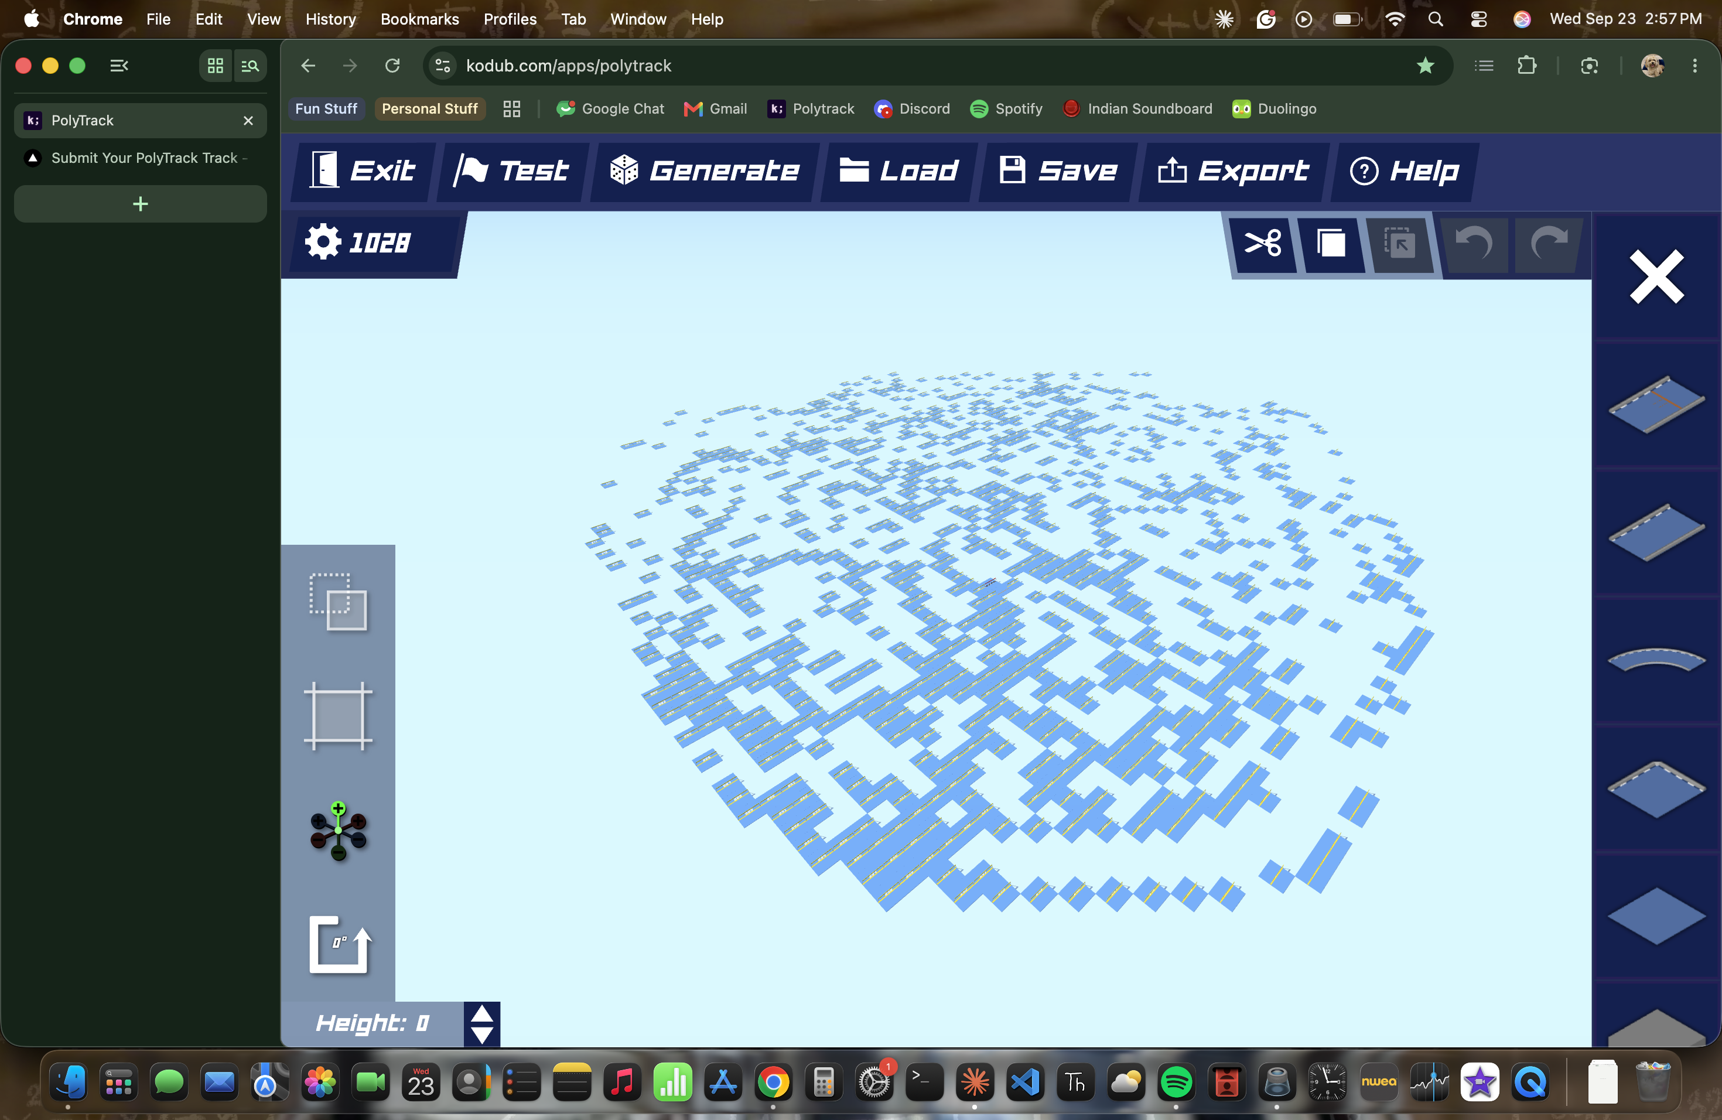This screenshot has width=1722, height=1120.
Task: Add a new tab with plus button
Action: [141, 204]
